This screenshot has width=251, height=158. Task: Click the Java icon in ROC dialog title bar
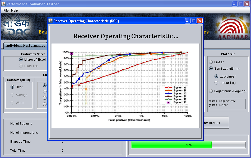[50, 21]
